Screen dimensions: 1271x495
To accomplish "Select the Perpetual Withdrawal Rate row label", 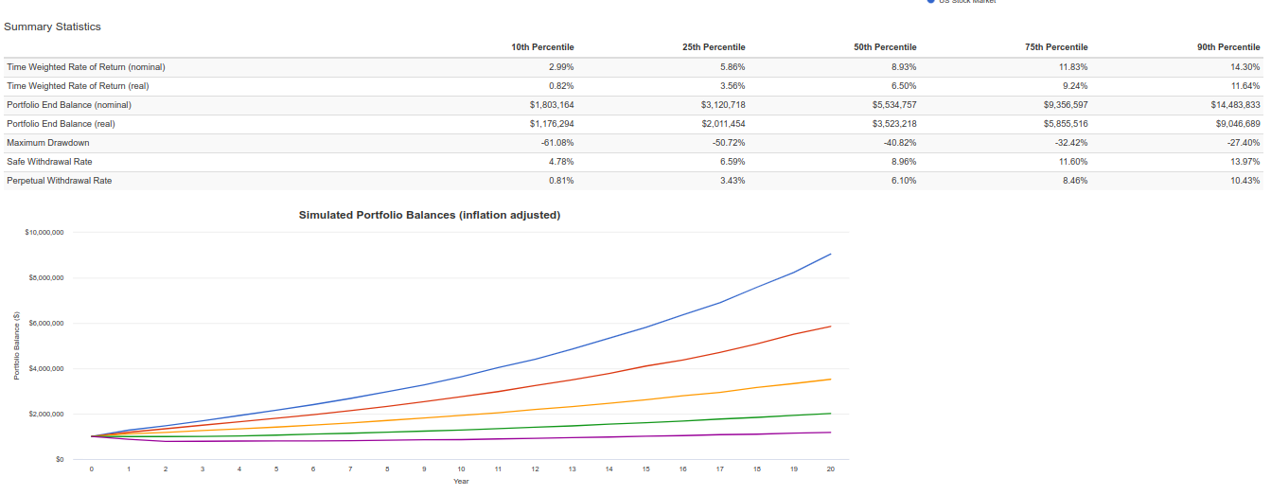I will point(59,181).
